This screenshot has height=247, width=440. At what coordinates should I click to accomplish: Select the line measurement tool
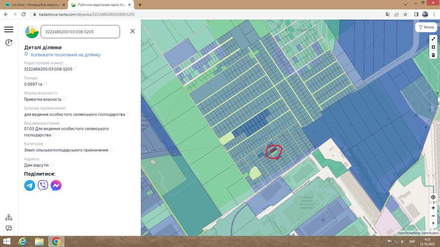pos(433,39)
